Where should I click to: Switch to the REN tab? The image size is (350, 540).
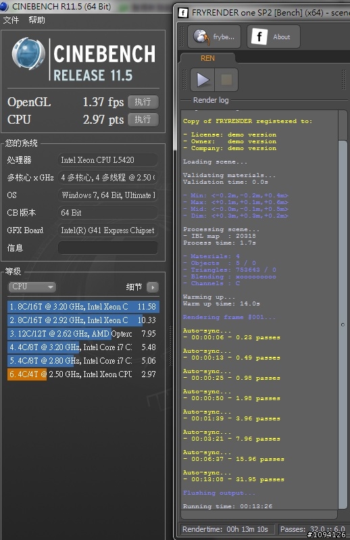click(208, 58)
